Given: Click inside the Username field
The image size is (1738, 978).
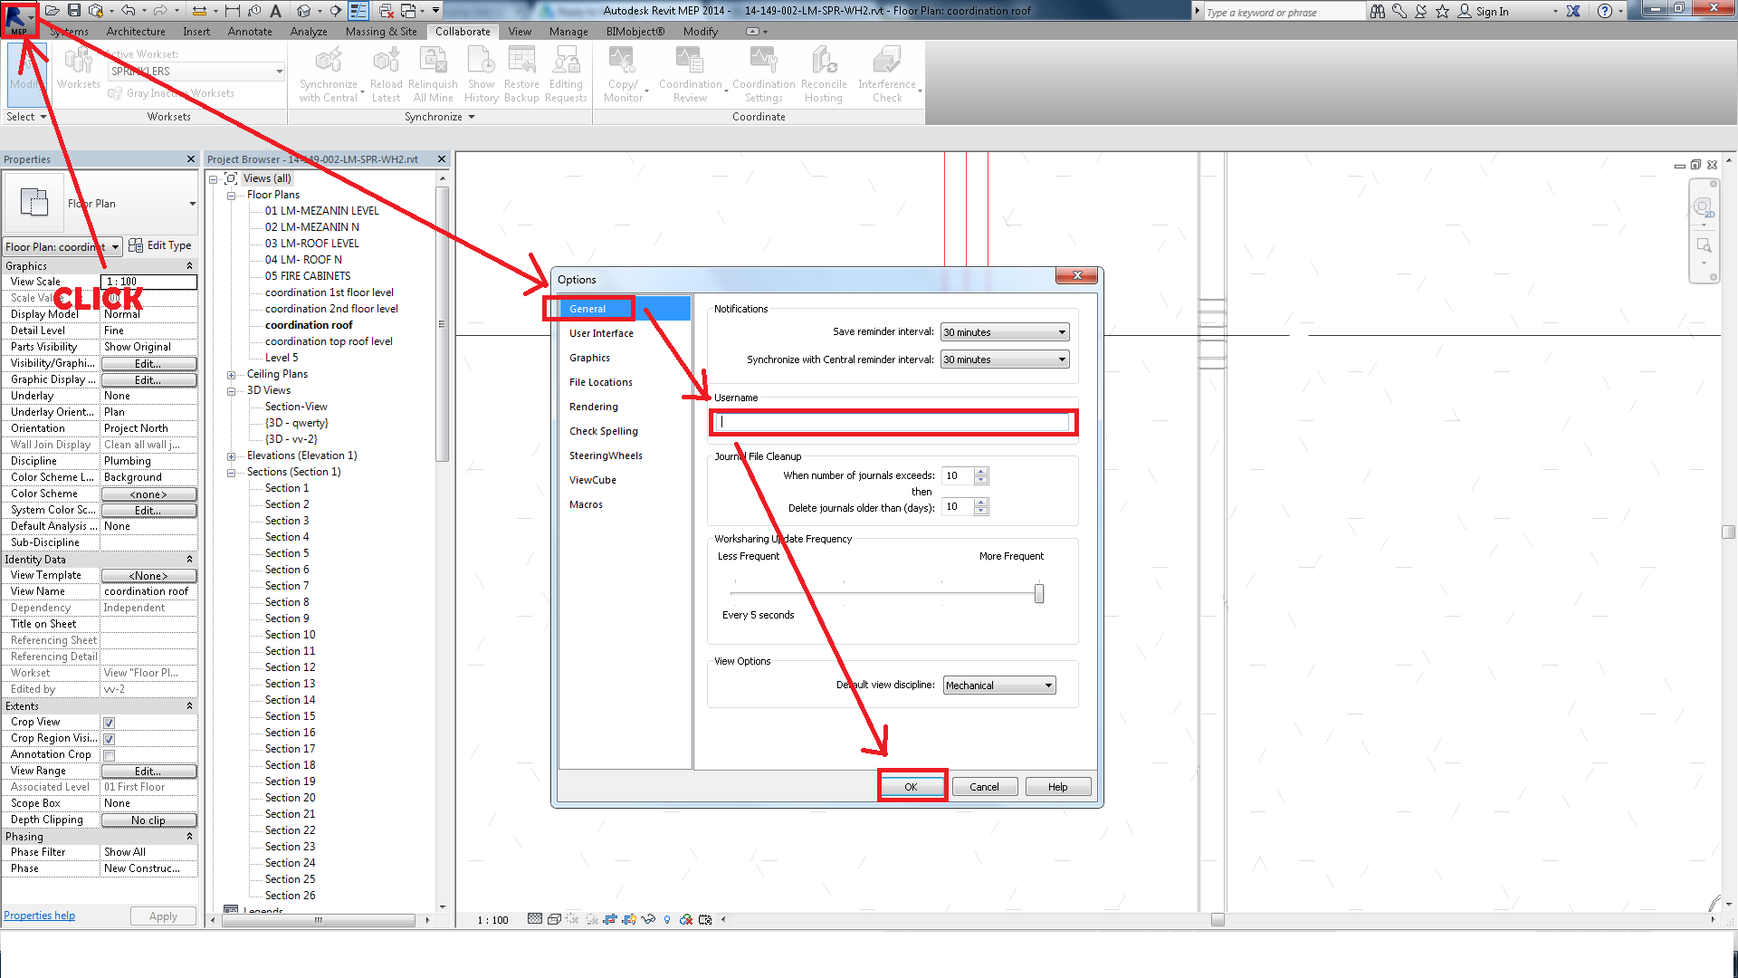Looking at the screenshot, I should pyautogui.click(x=893, y=422).
